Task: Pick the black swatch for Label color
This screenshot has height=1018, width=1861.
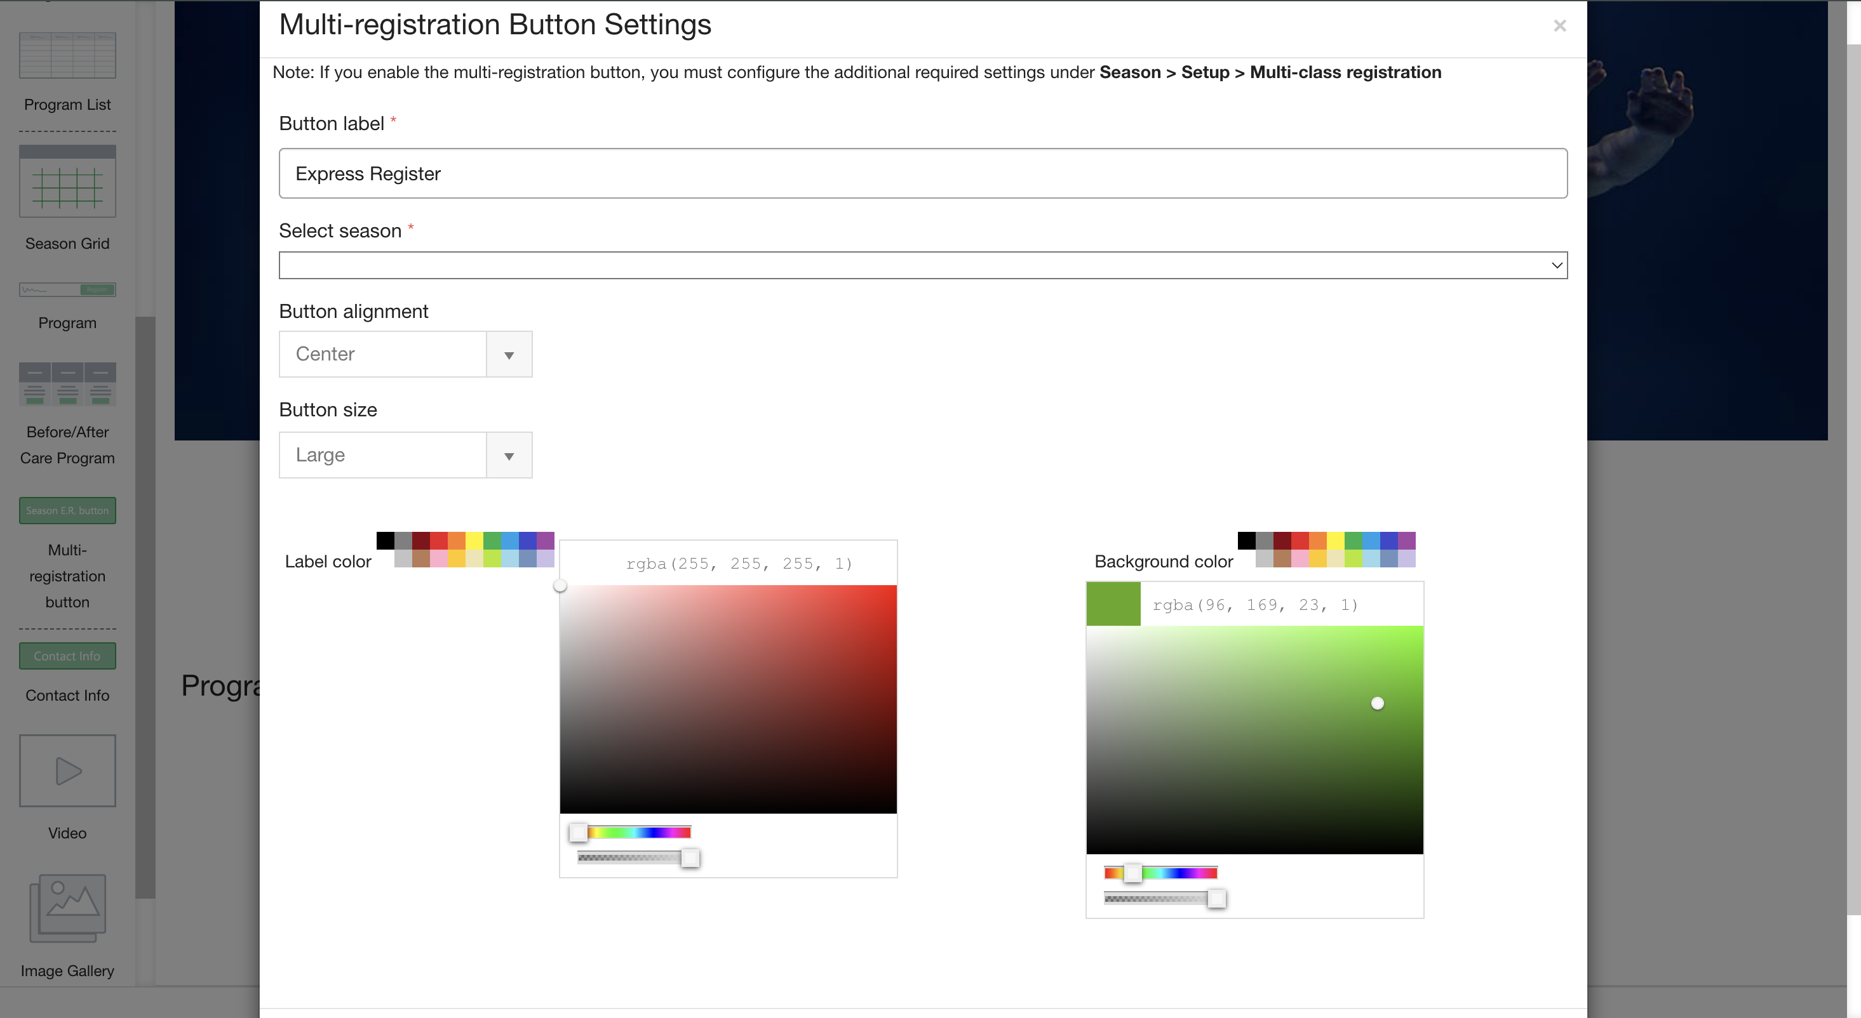Action: [385, 540]
